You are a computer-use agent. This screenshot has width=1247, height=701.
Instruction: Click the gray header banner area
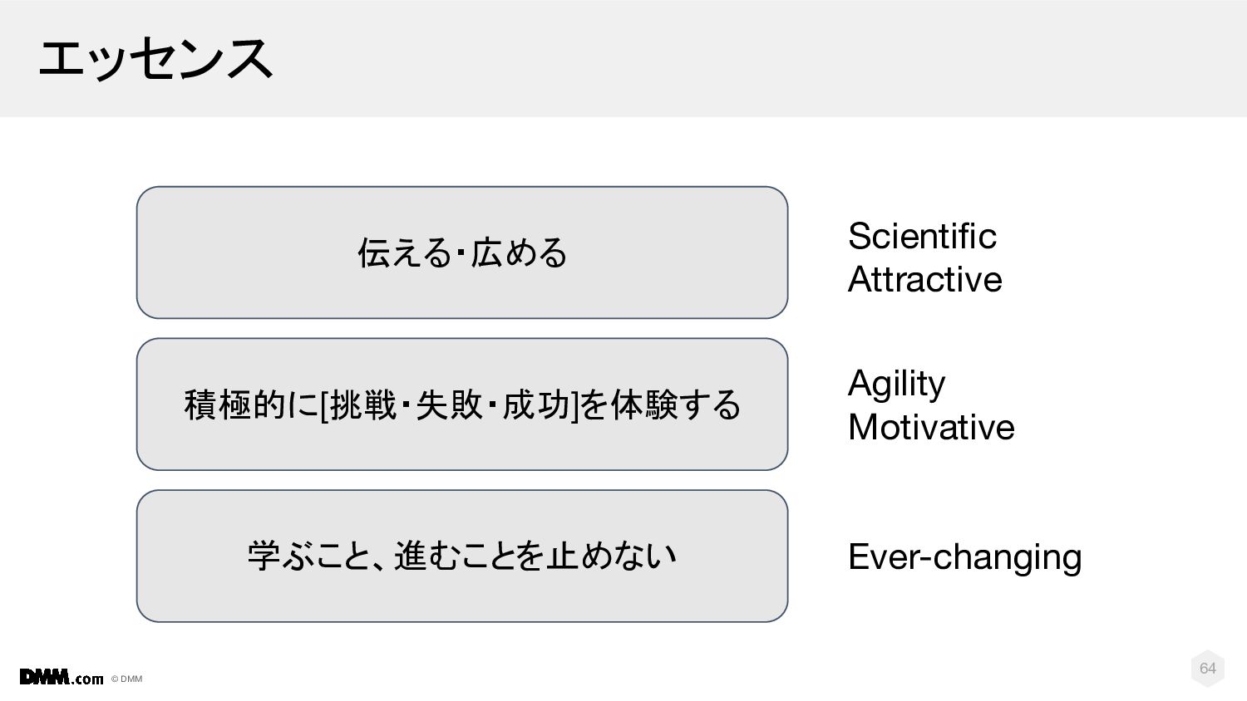(623, 58)
